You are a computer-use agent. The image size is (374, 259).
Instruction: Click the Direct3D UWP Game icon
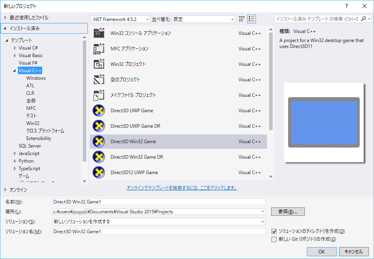[99, 110]
